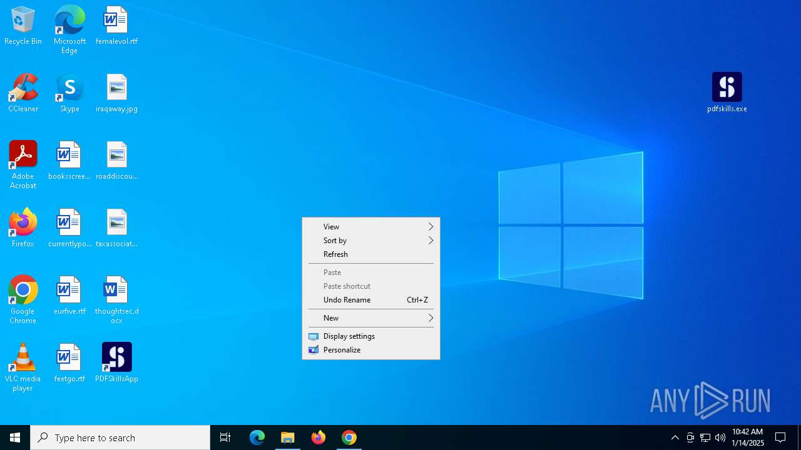
Task: Expand the View submenu
Action: pos(371,227)
